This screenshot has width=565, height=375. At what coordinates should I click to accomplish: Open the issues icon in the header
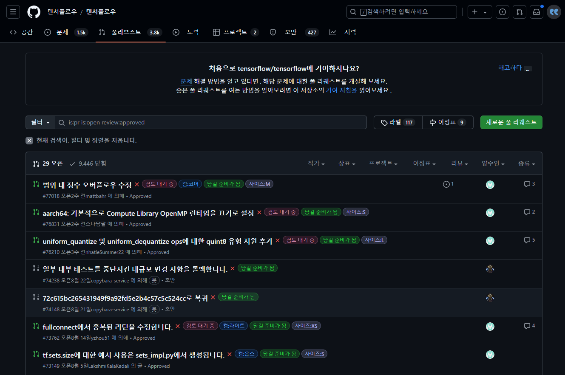(503, 12)
